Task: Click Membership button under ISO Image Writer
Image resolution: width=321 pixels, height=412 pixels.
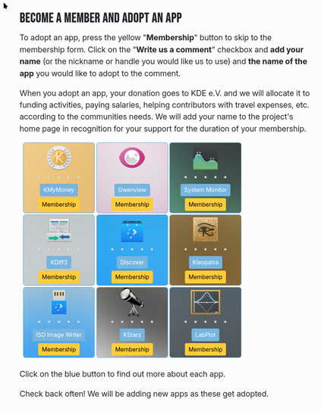Action: 58,349
